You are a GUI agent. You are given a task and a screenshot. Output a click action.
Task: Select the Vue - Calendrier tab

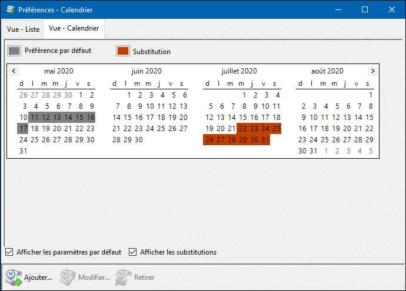click(74, 28)
